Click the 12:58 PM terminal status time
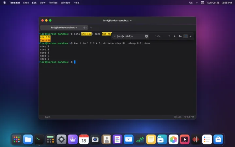 pyautogui.click(x=189, y=117)
